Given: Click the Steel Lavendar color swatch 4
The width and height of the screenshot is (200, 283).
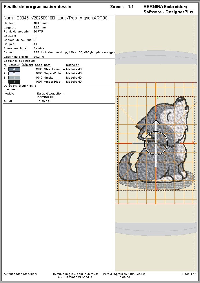Looking at the screenshot, I should tap(14, 69).
